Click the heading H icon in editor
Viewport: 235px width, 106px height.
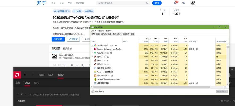82,65
